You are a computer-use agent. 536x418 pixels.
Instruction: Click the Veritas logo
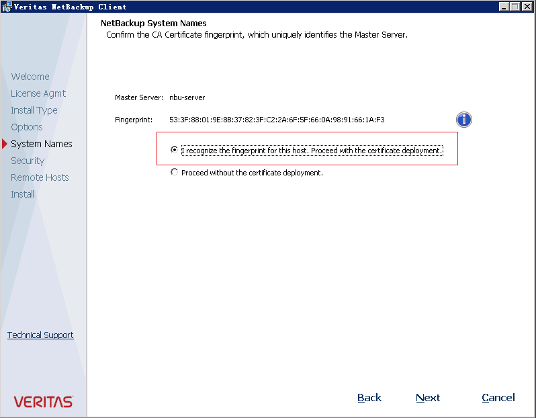(x=43, y=402)
